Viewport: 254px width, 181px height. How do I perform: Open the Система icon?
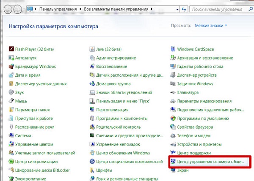pyautogui.click(x=11, y=135)
